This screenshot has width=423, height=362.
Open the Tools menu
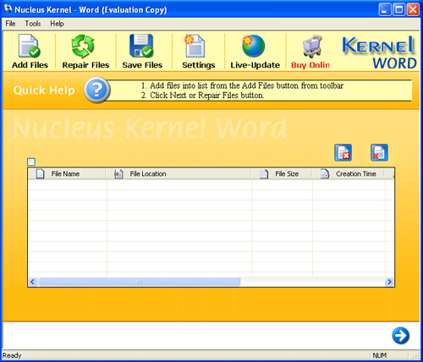click(x=33, y=24)
